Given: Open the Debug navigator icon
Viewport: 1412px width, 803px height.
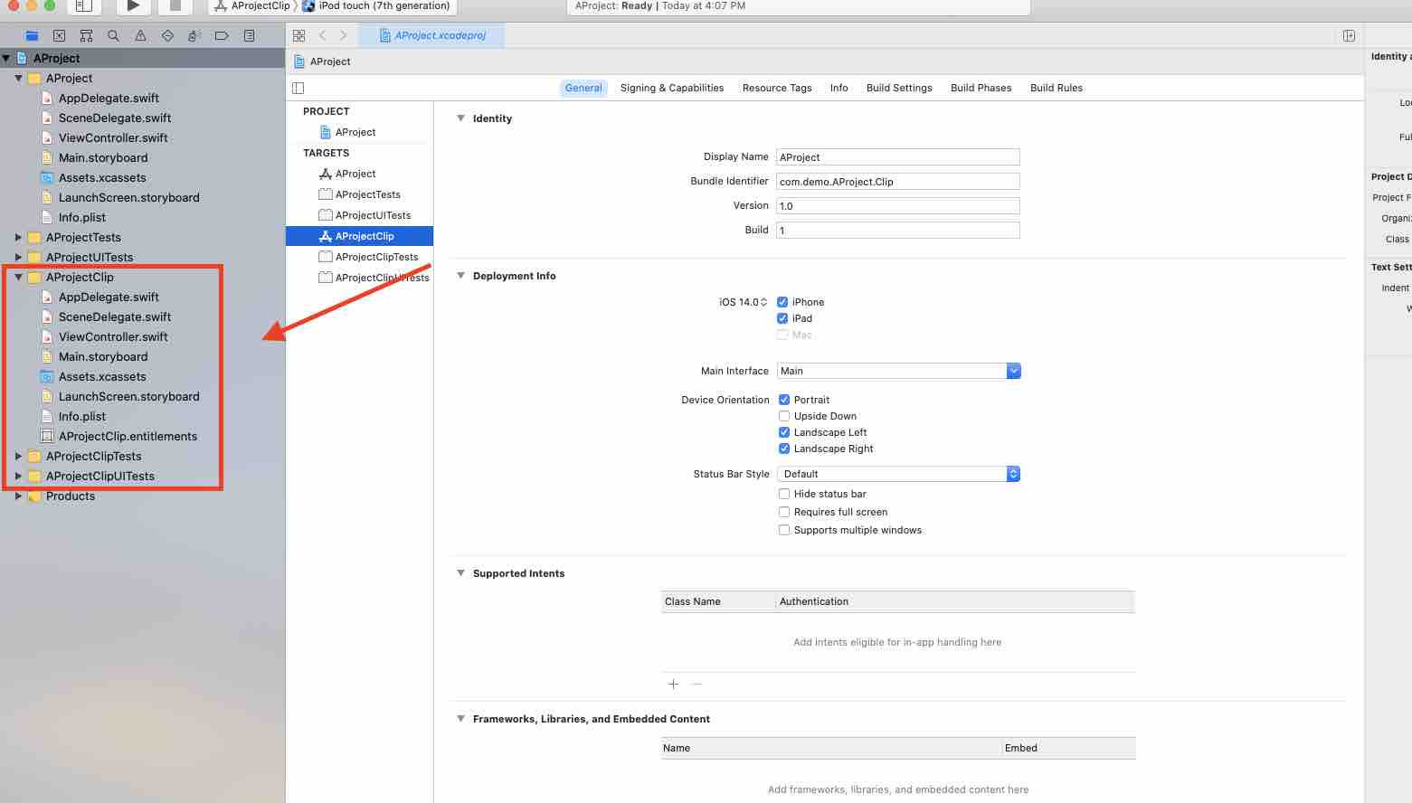Looking at the screenshot, I should coord(194,36).
